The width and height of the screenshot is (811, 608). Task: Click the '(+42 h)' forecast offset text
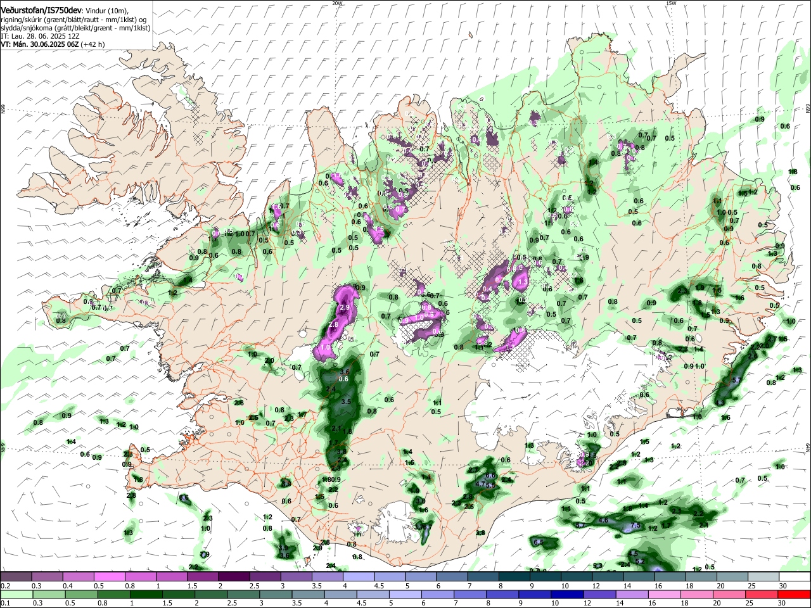93,44
